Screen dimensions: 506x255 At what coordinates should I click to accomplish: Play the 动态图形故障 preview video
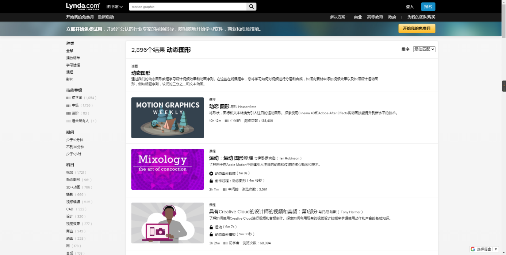[211, 173]
